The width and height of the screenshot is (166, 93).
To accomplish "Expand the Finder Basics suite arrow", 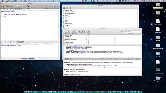I will (87, 37).
